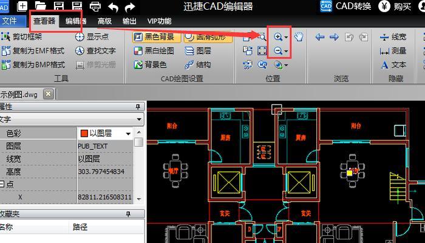Save the drawing with the first floppy icon

pos(58,6)
